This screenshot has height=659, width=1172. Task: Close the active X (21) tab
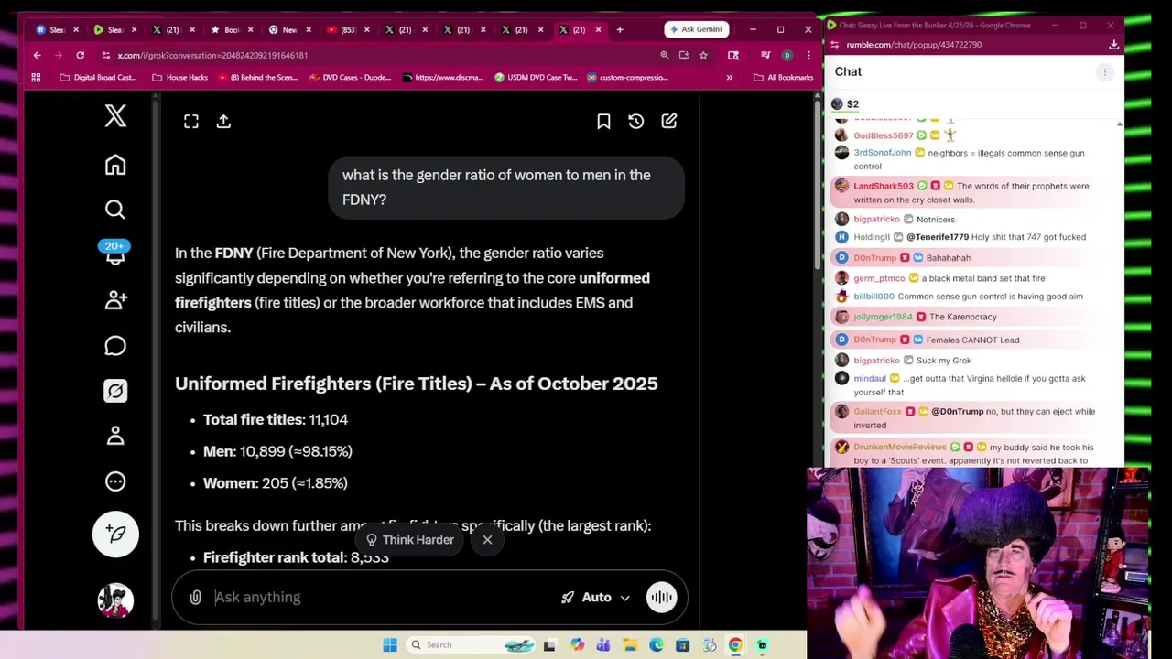coord(598,29)
